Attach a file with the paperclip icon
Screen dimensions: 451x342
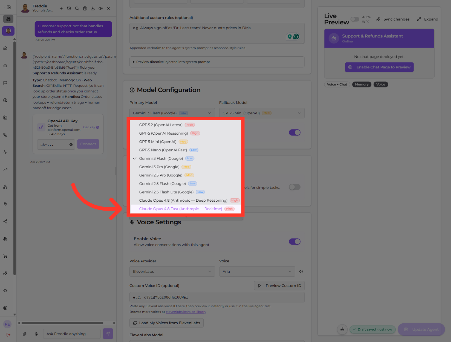click(x=24, y=334)
